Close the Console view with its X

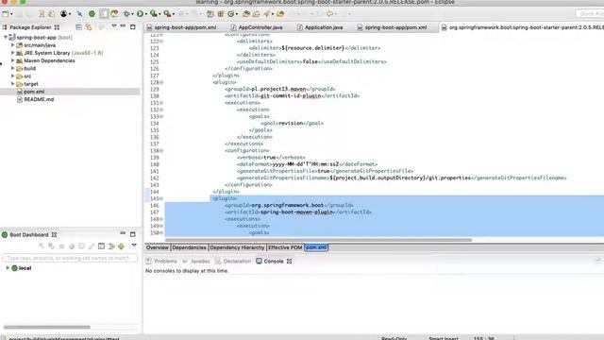pos(290,261)
